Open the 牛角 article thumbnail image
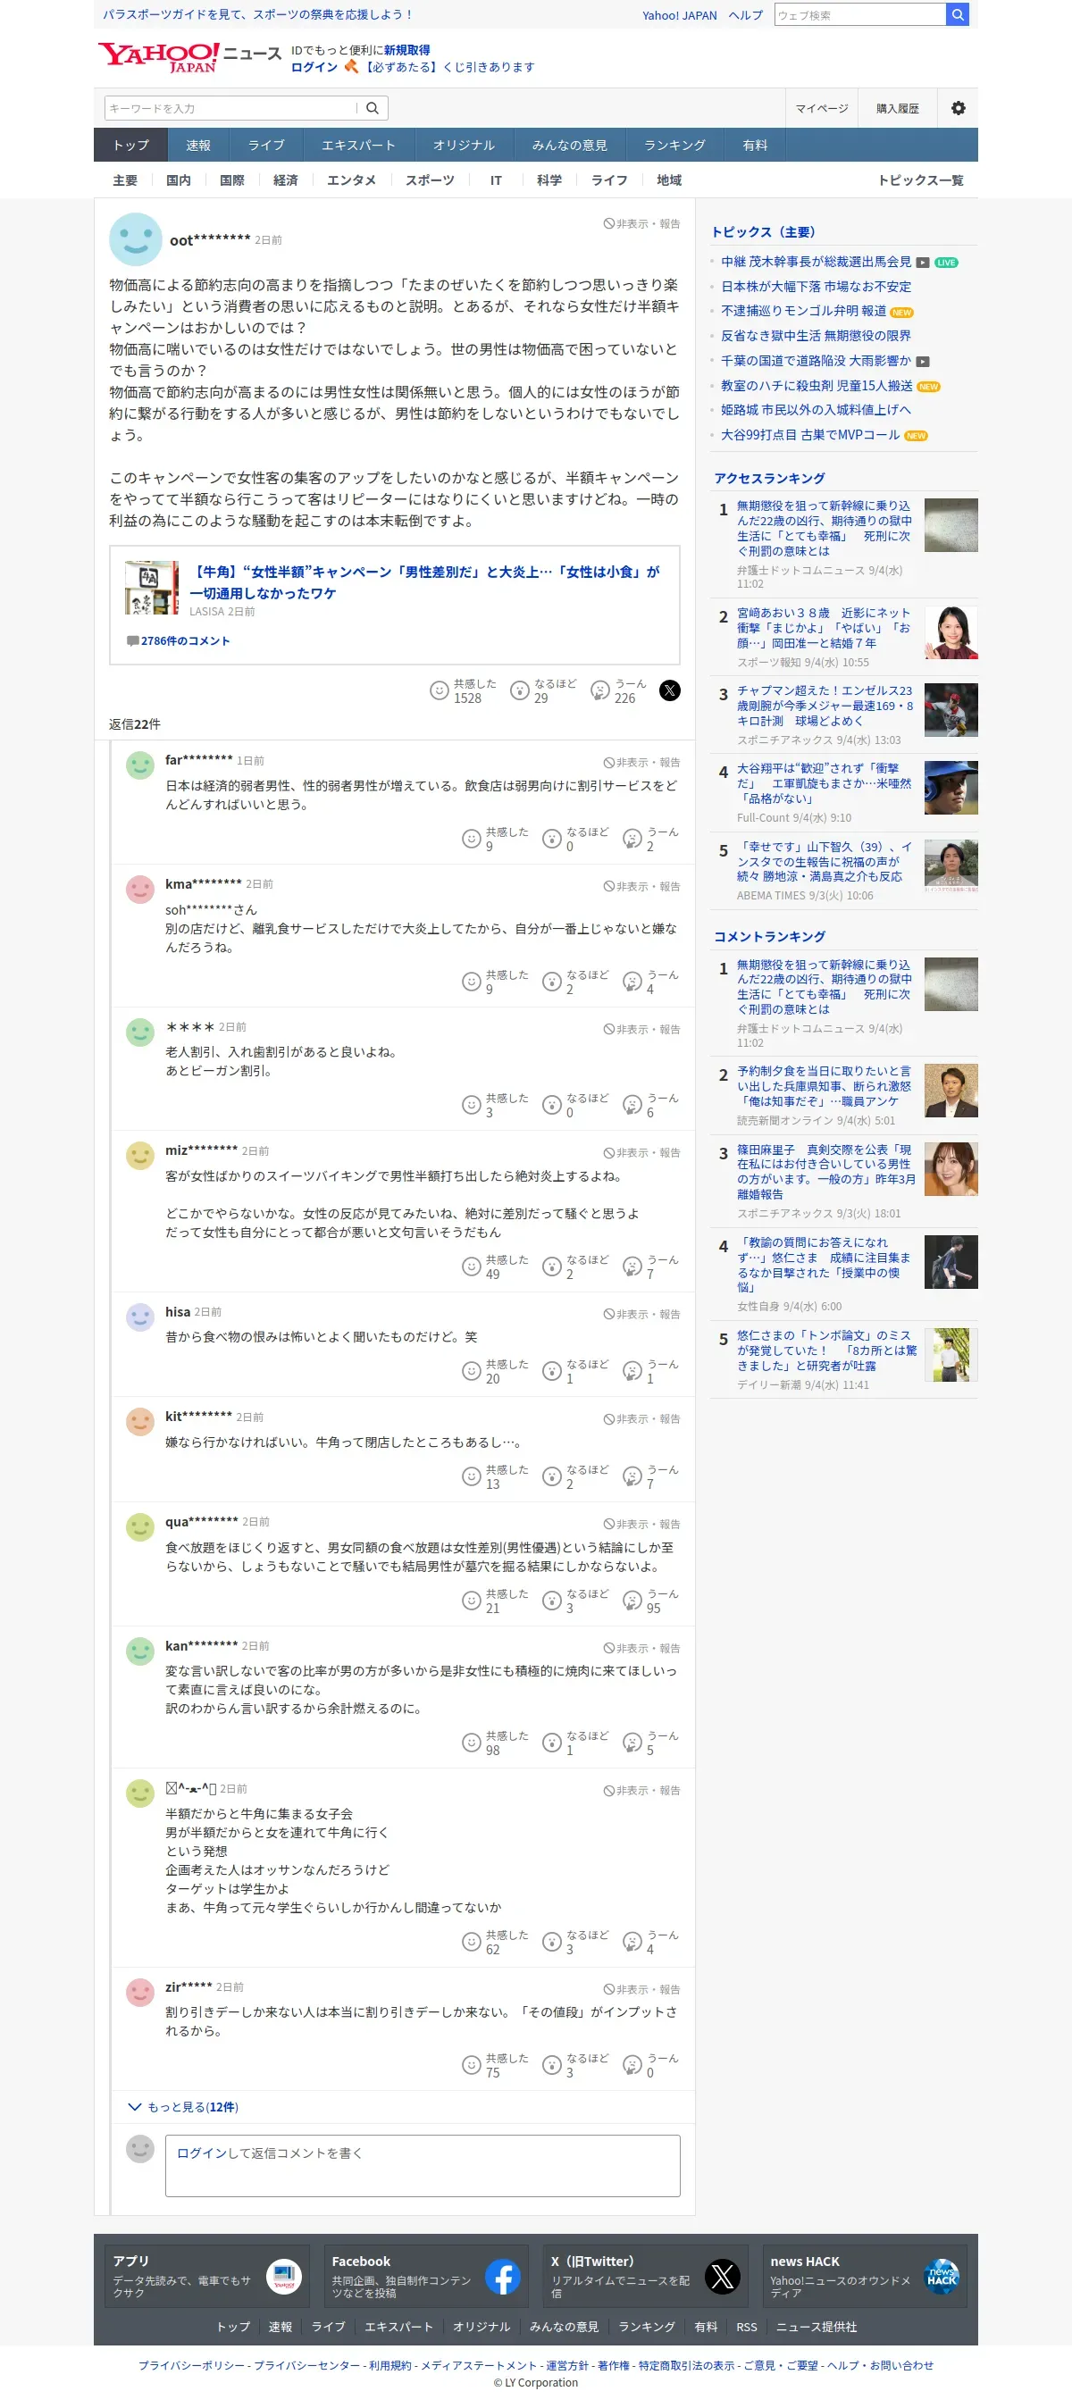This screenshot has width=1072, height=2408. coord(151,588)
